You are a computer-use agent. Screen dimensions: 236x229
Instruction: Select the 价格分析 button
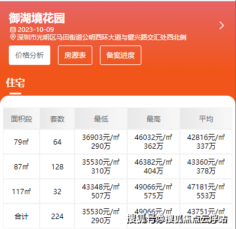pos(30,55)
